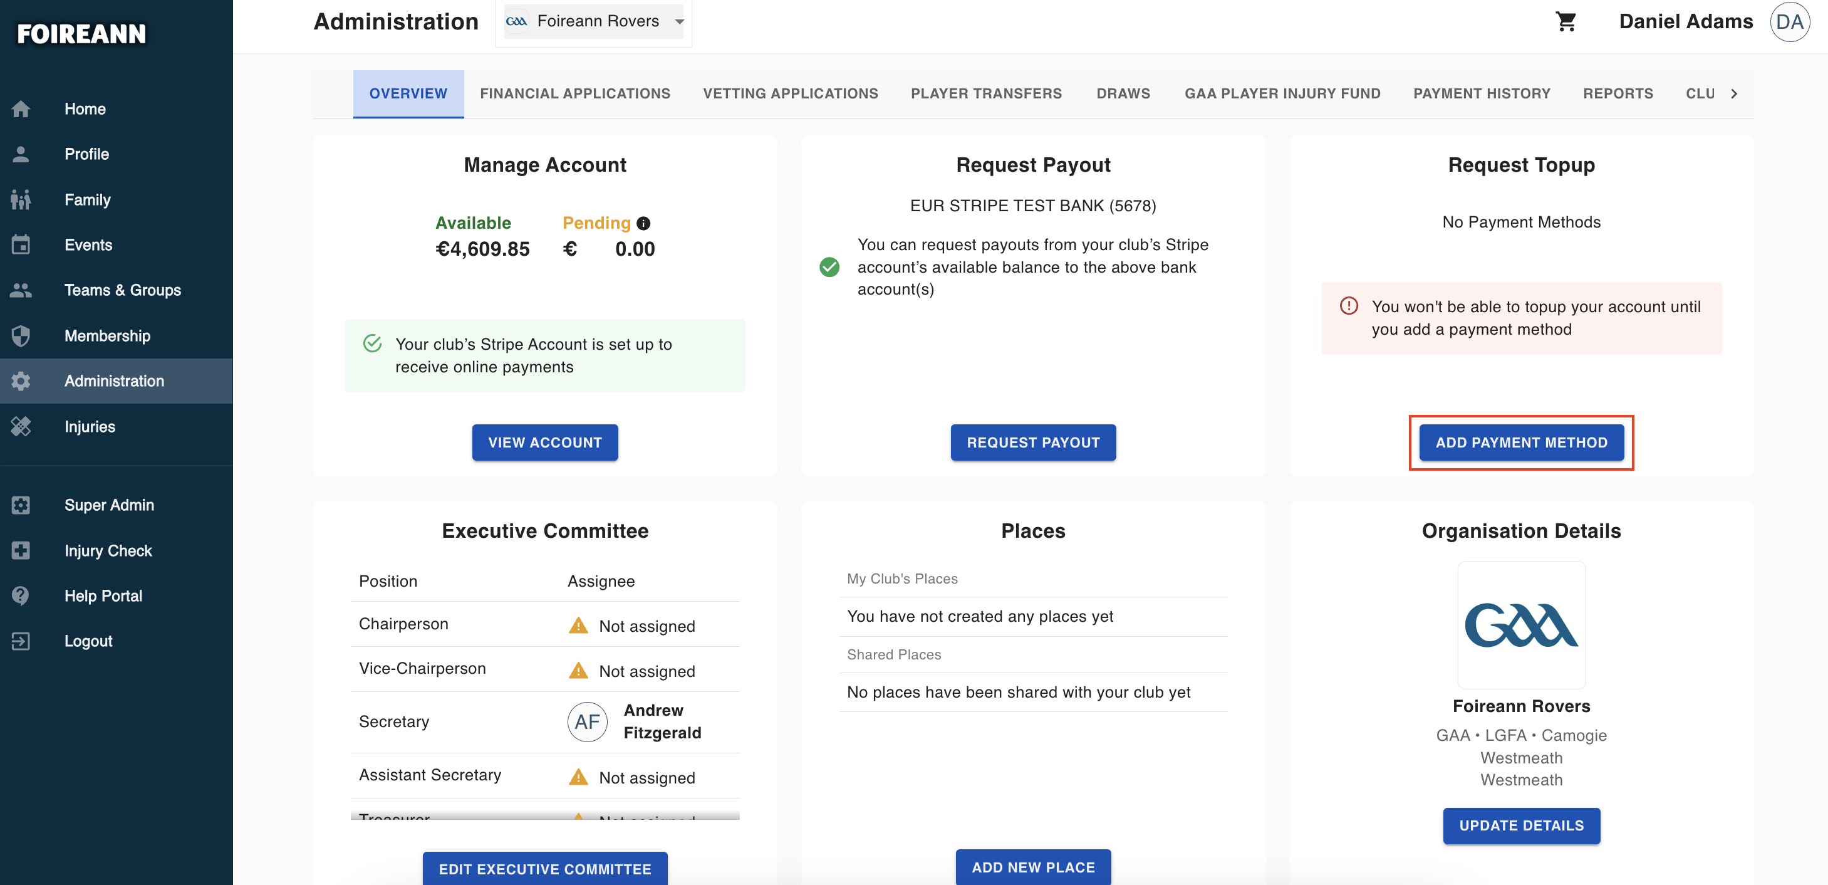Click the Add Payment Method button
The width and height of the screenshot is (1828, 885).
coord(1522,443)
